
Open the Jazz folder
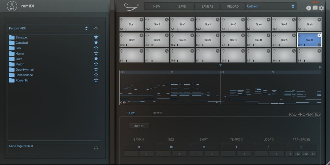(19, 59)
